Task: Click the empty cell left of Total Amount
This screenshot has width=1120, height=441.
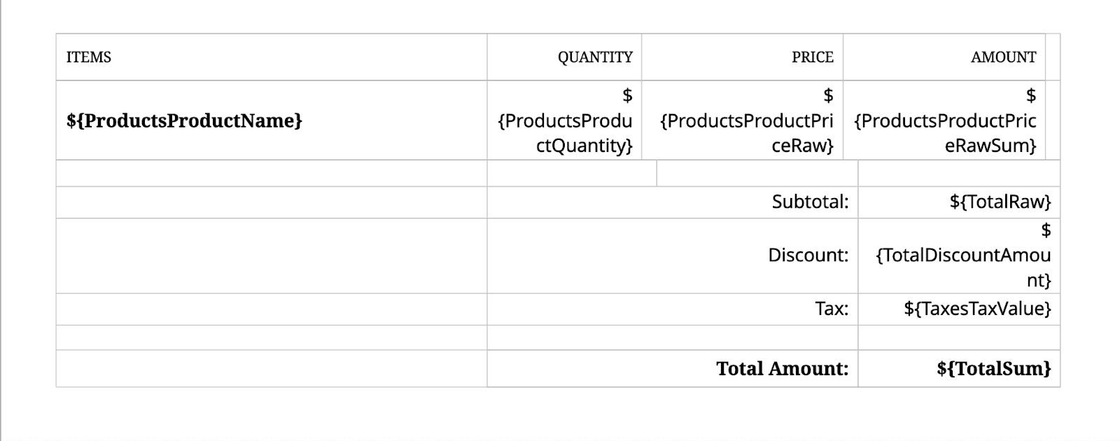Action: click(272, 369)
